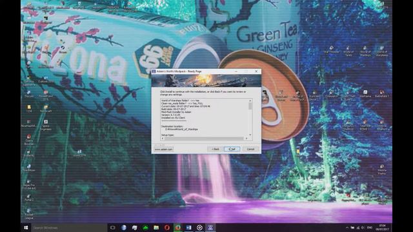Cancel the Aslain's modpack installation

coord(250,149)
